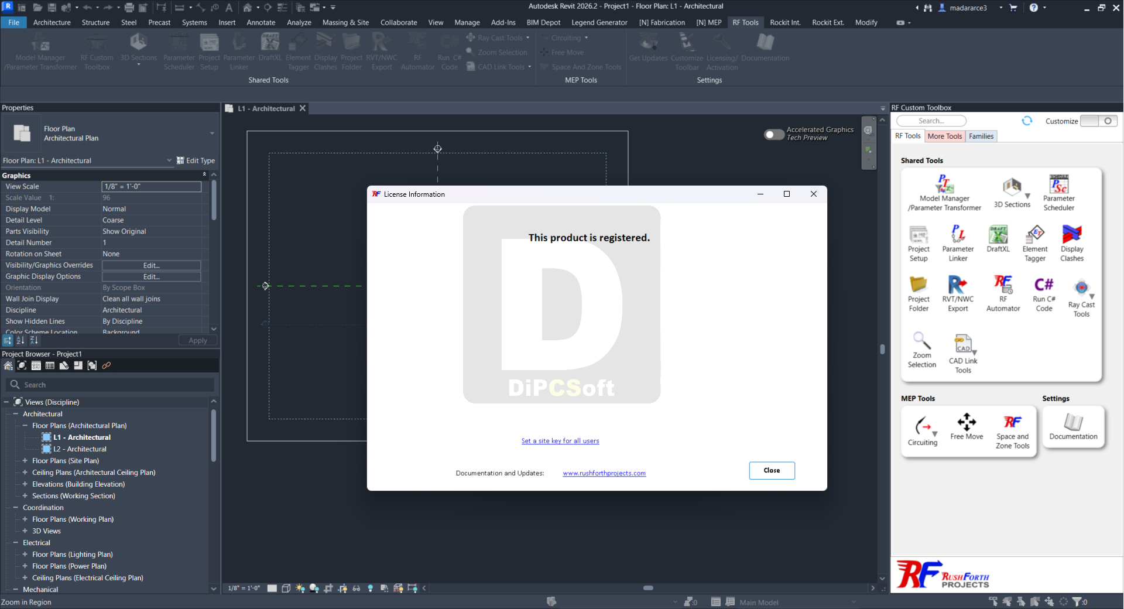The height and width of the screenshot is (609, 1124).
Task: Activate Free Move in MEP Tools panel
Action: point(967,427)
